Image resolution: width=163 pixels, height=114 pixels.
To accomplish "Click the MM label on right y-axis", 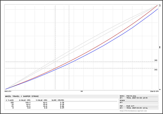I will click(x=160, y=47).
